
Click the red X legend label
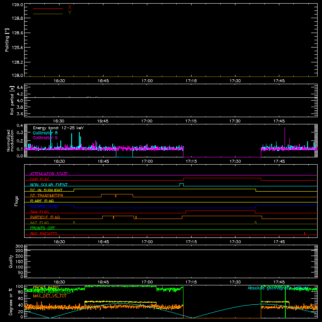70,7
